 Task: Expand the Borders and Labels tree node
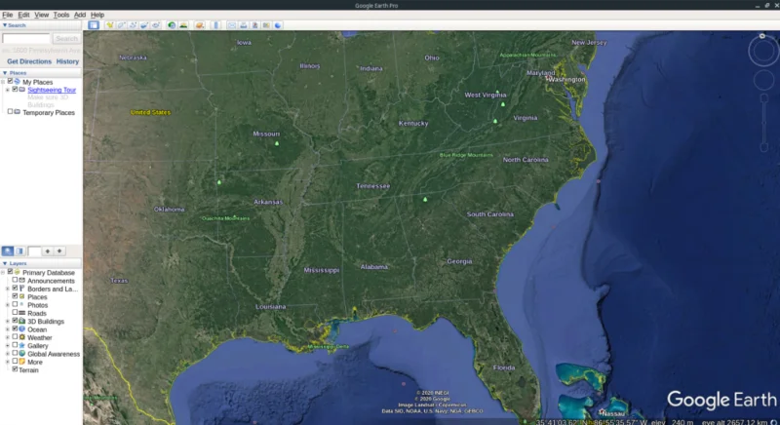8,289
